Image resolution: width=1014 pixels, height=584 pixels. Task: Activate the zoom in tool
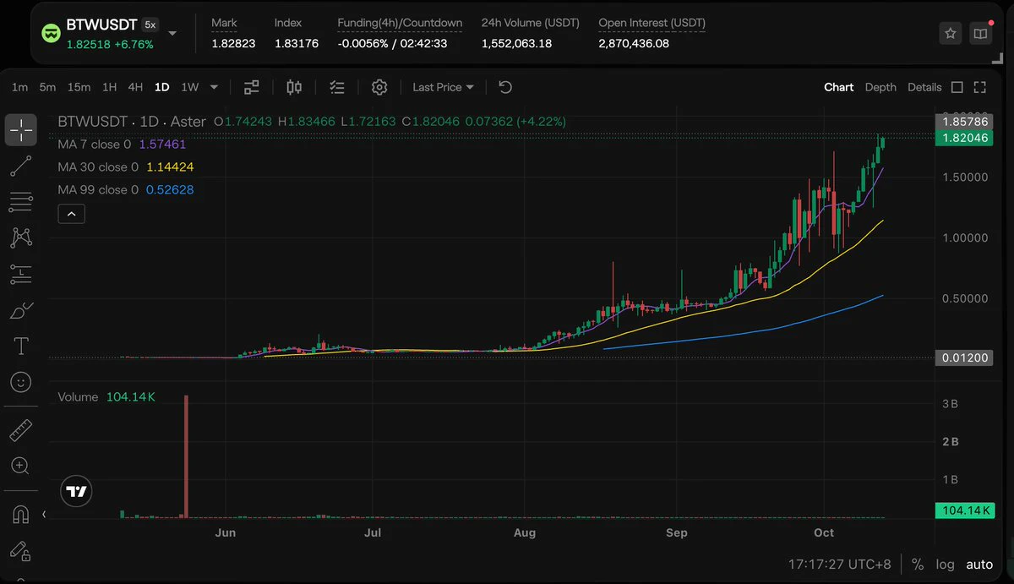click(x=21, y=466)
